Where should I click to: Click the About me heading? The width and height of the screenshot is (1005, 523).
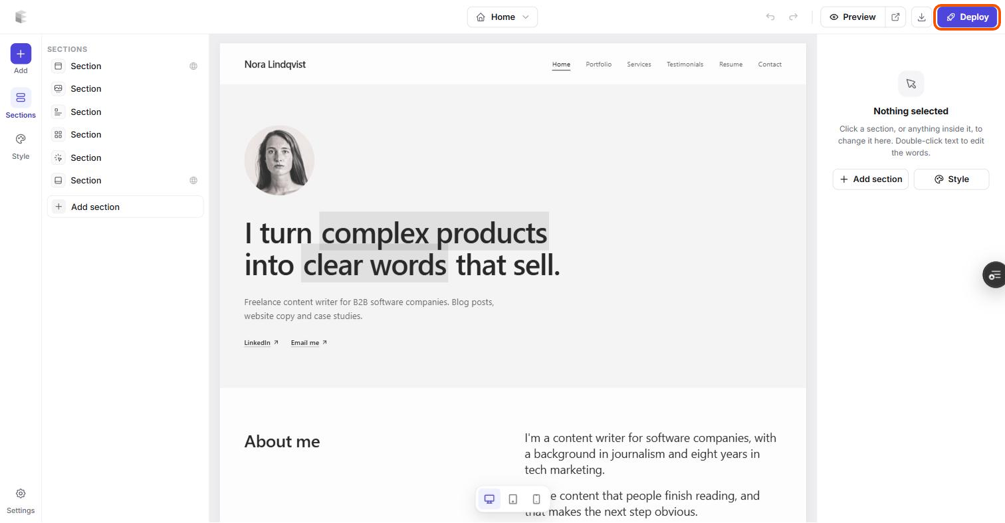pos(282,442)
